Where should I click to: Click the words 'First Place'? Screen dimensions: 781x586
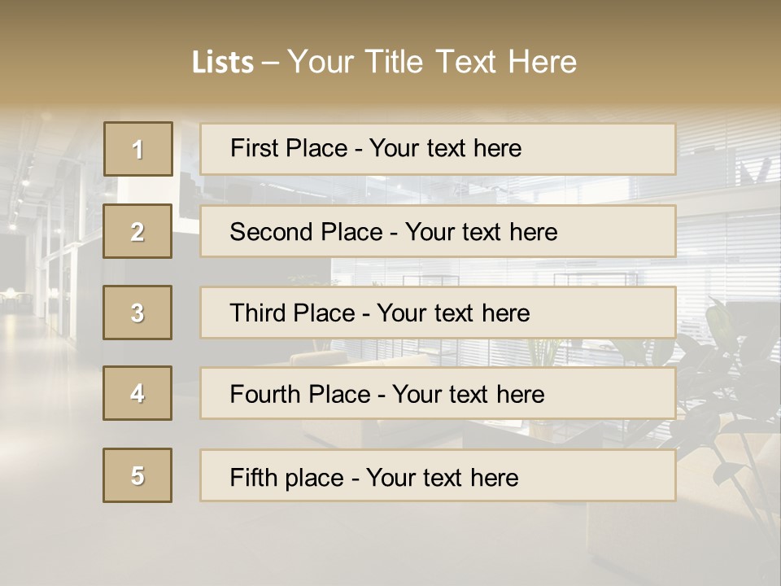(289, 148)
